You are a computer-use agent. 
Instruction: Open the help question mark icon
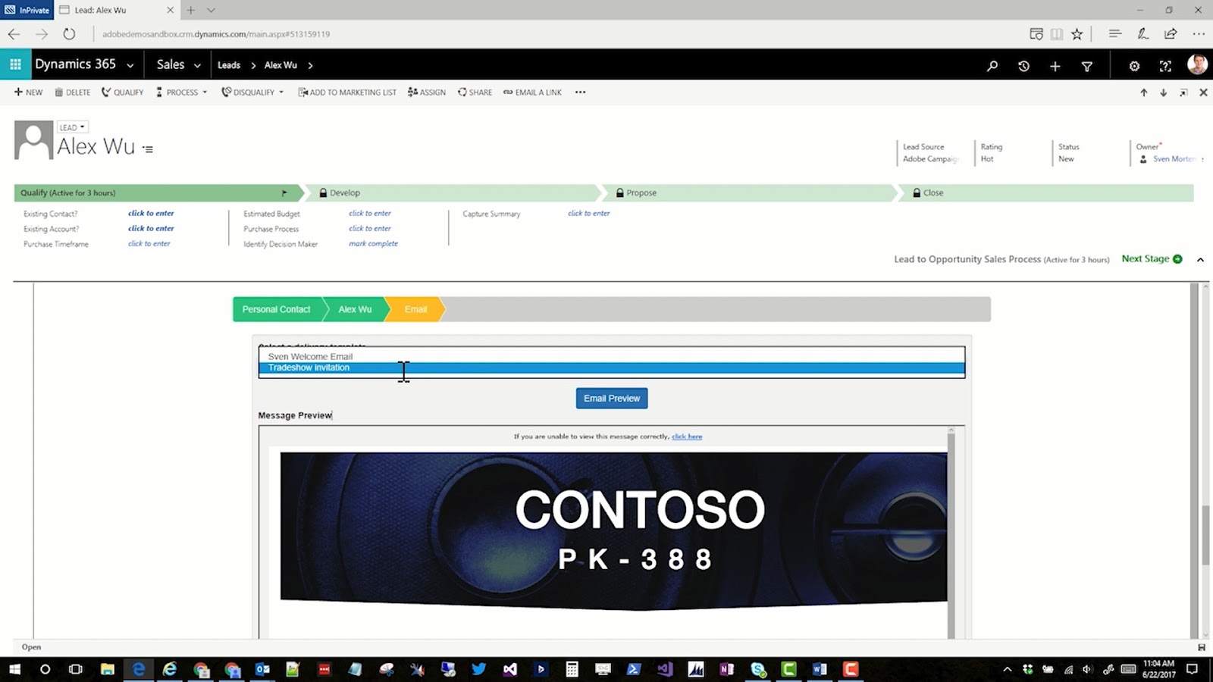pyautogui.click(x=1165, y=66)
